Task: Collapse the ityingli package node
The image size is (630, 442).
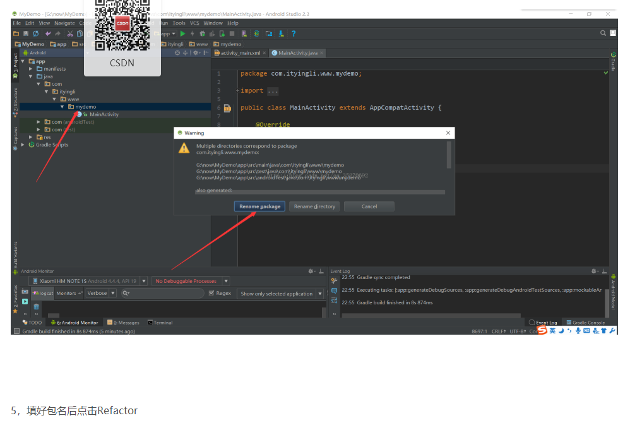Action: [47, 92]
